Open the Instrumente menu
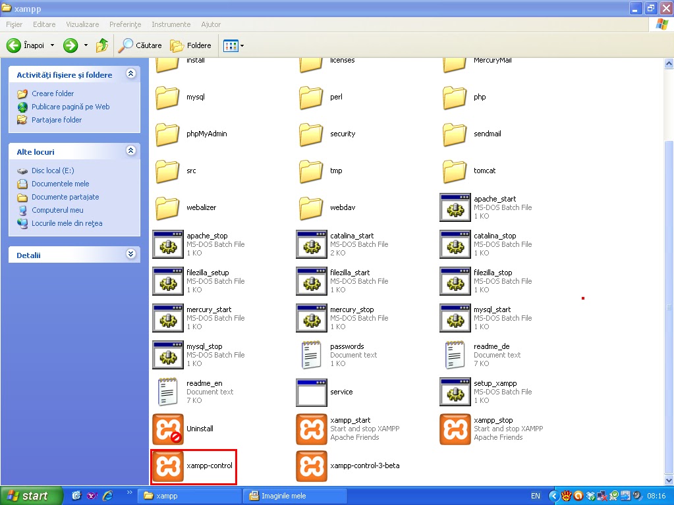The height and width of the screenshot is (505, 674). click(171, 24)
